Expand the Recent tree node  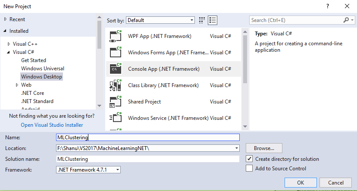6,19
